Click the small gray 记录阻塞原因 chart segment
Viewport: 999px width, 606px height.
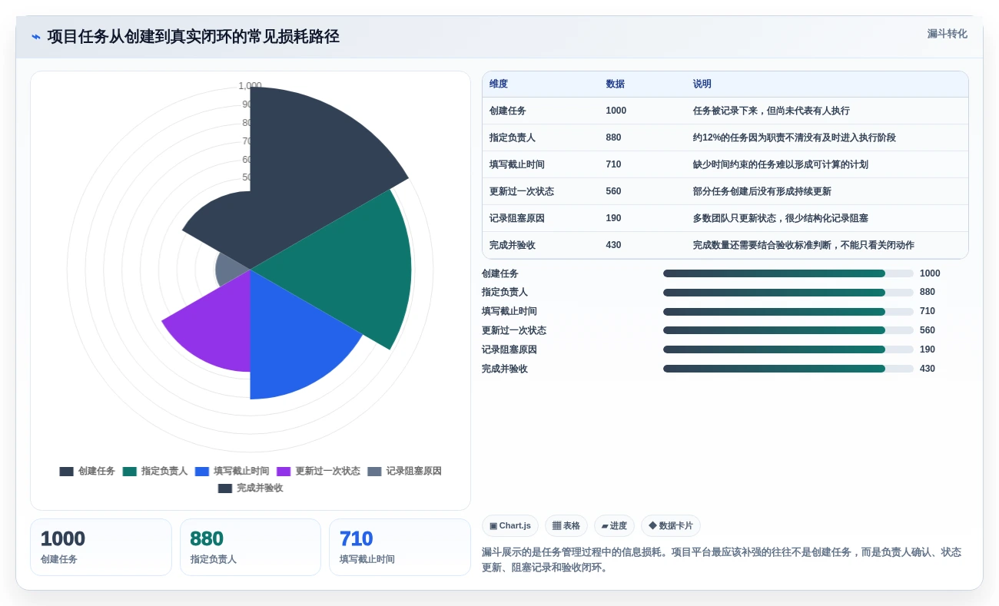coord(229,269)
